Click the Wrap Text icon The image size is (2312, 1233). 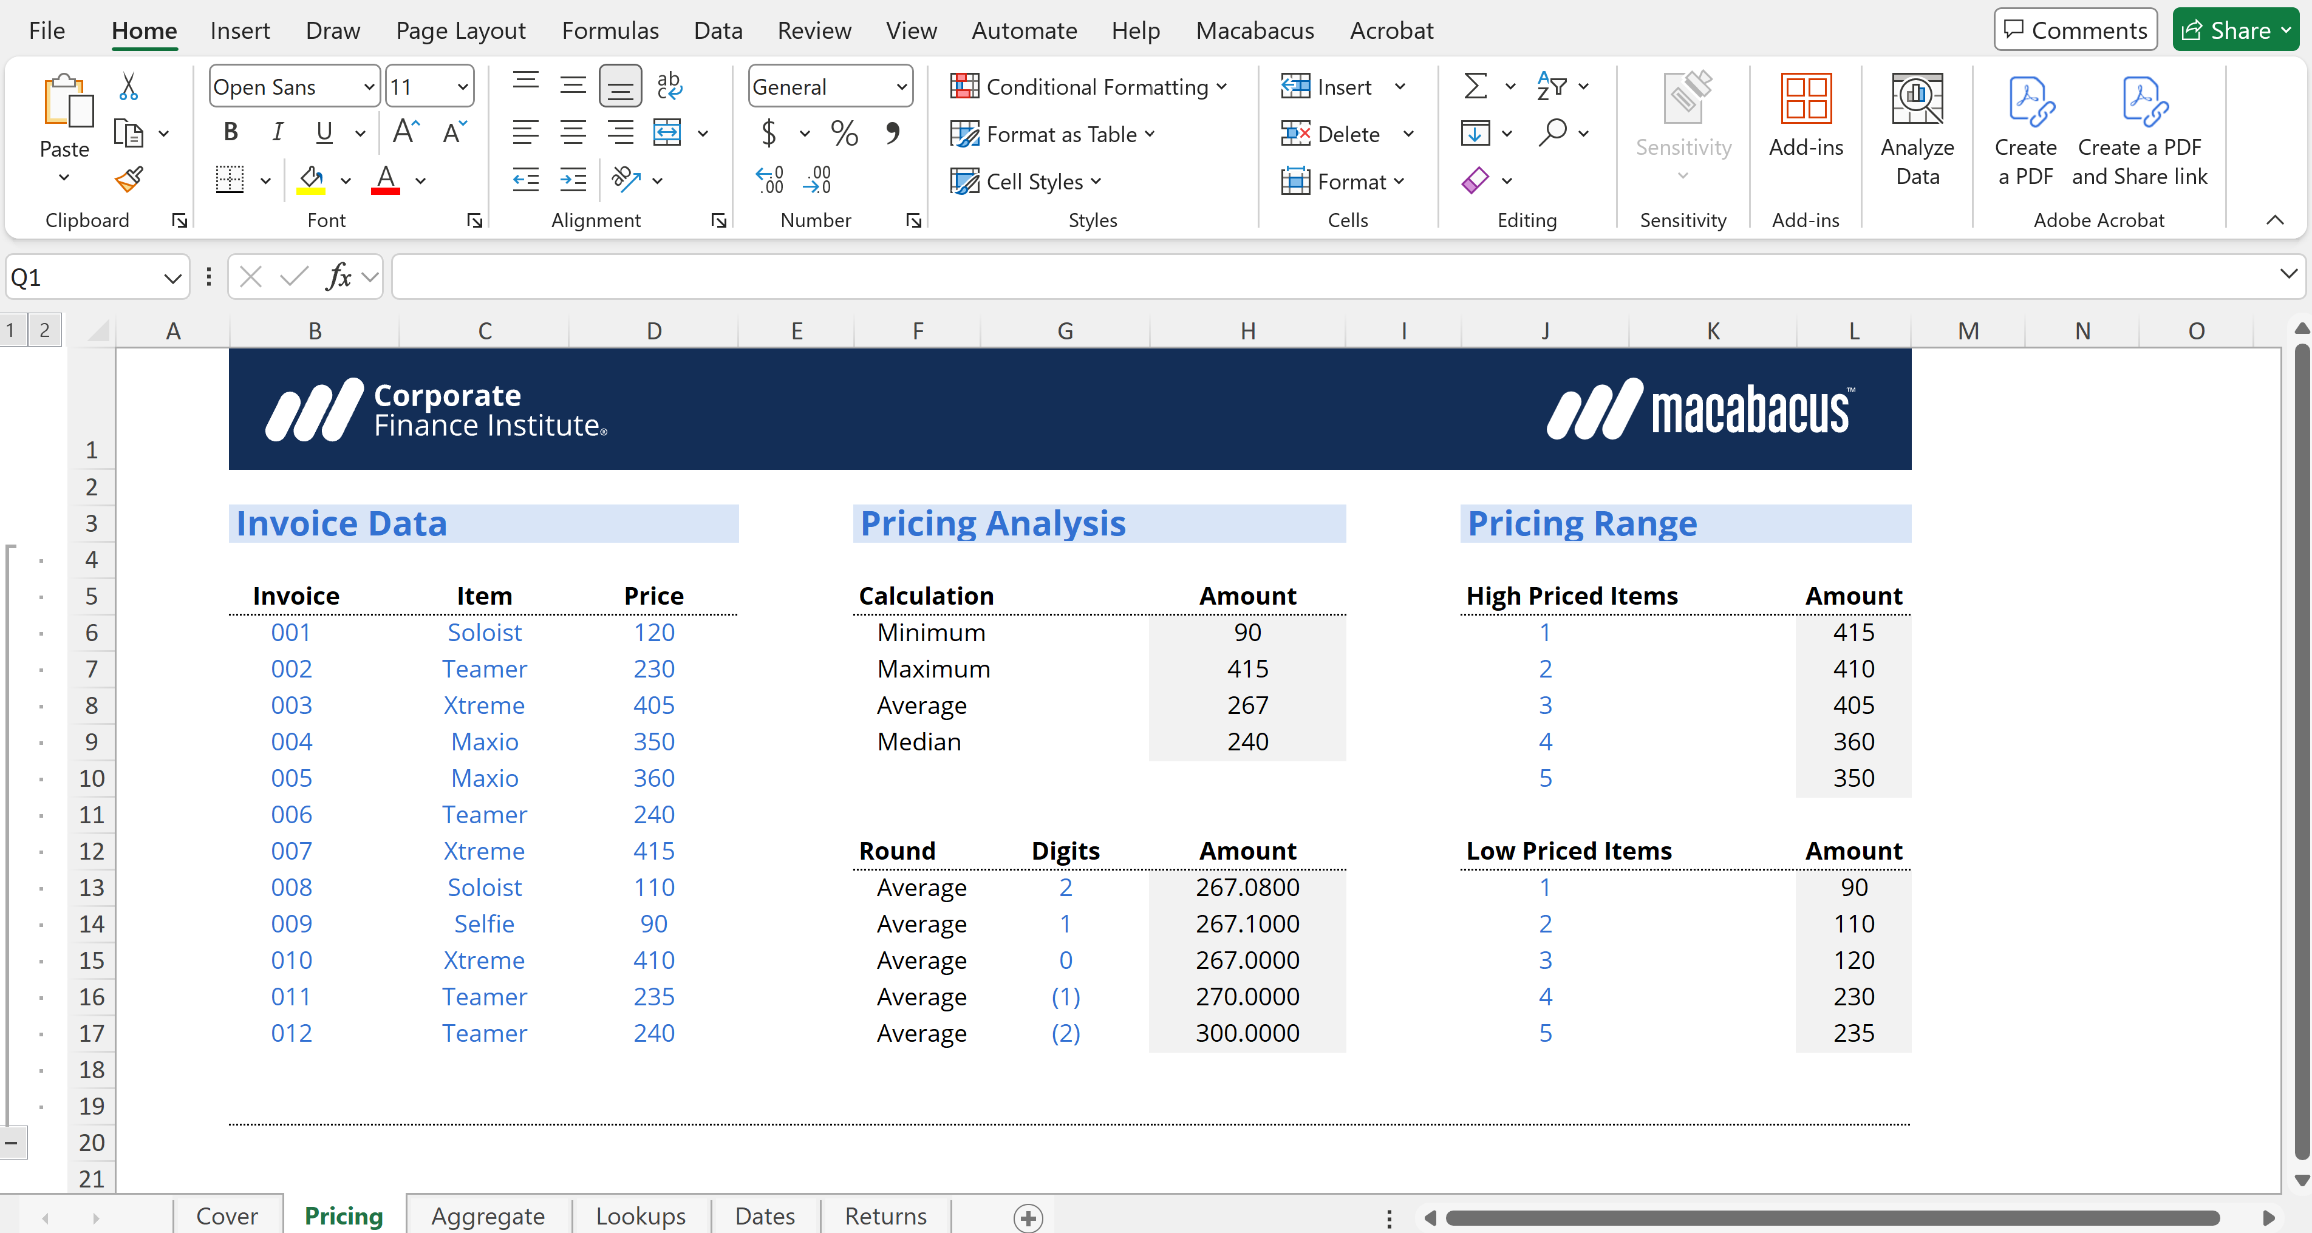pos(669,85)
